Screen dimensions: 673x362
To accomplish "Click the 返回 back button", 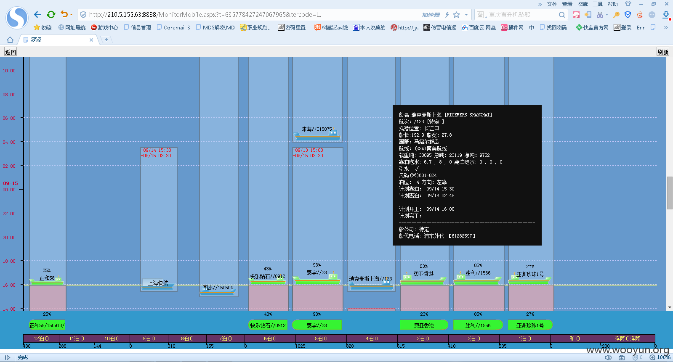I will [11, 52].
